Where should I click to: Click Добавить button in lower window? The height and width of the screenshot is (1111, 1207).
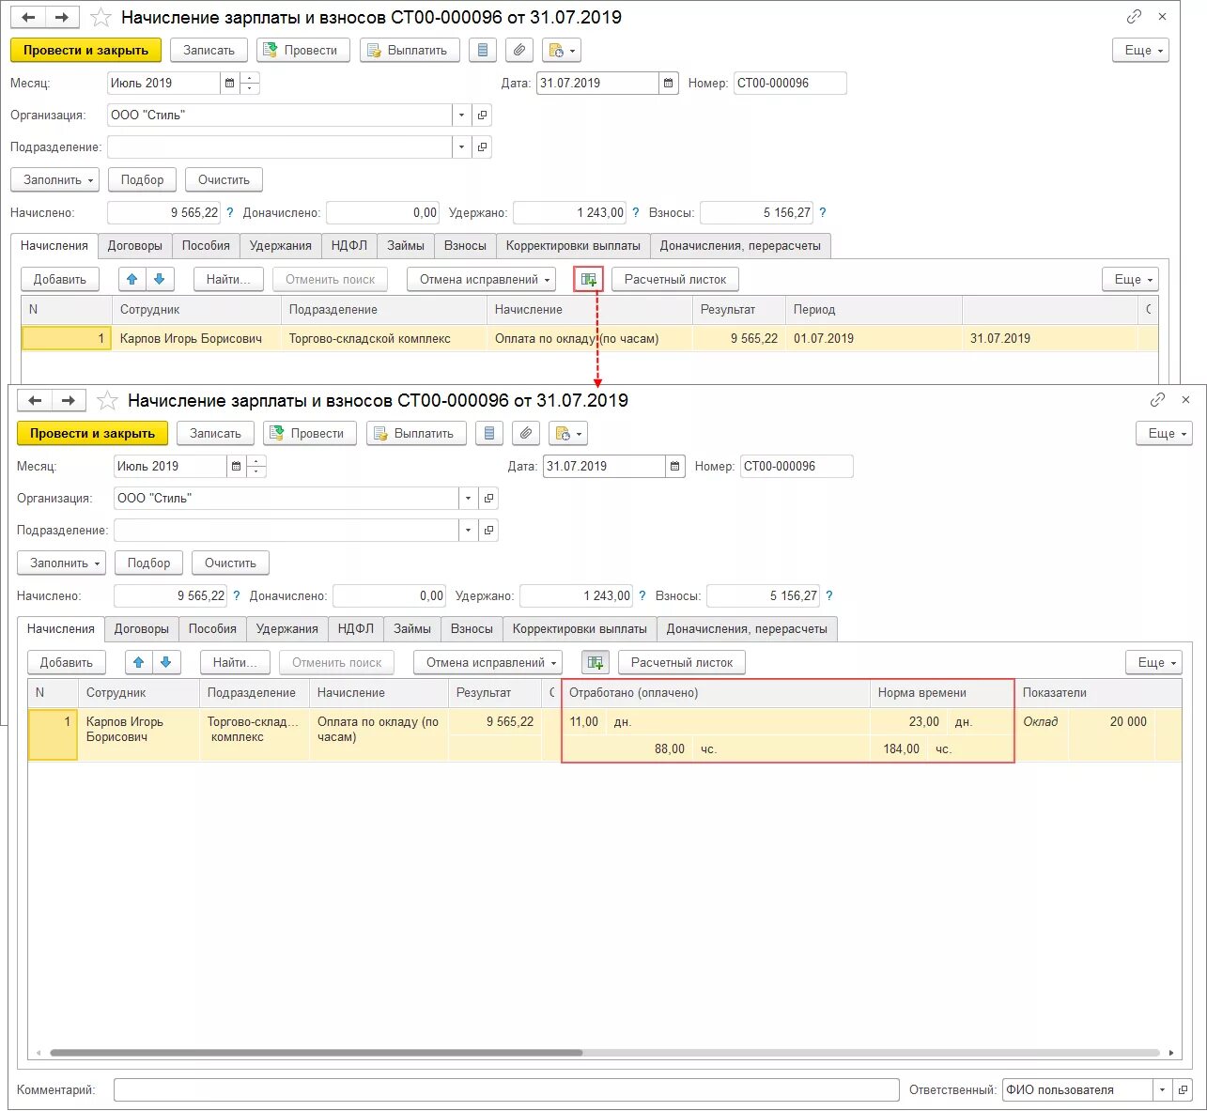point(67,662)
